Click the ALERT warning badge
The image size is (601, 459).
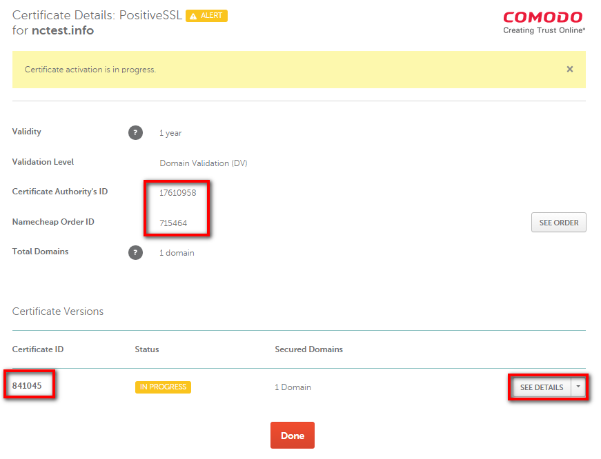[206, 16]
